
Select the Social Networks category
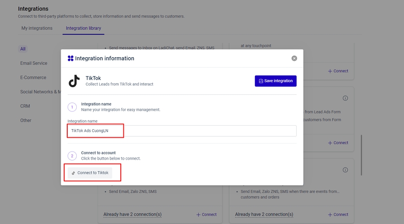point(40,92)
